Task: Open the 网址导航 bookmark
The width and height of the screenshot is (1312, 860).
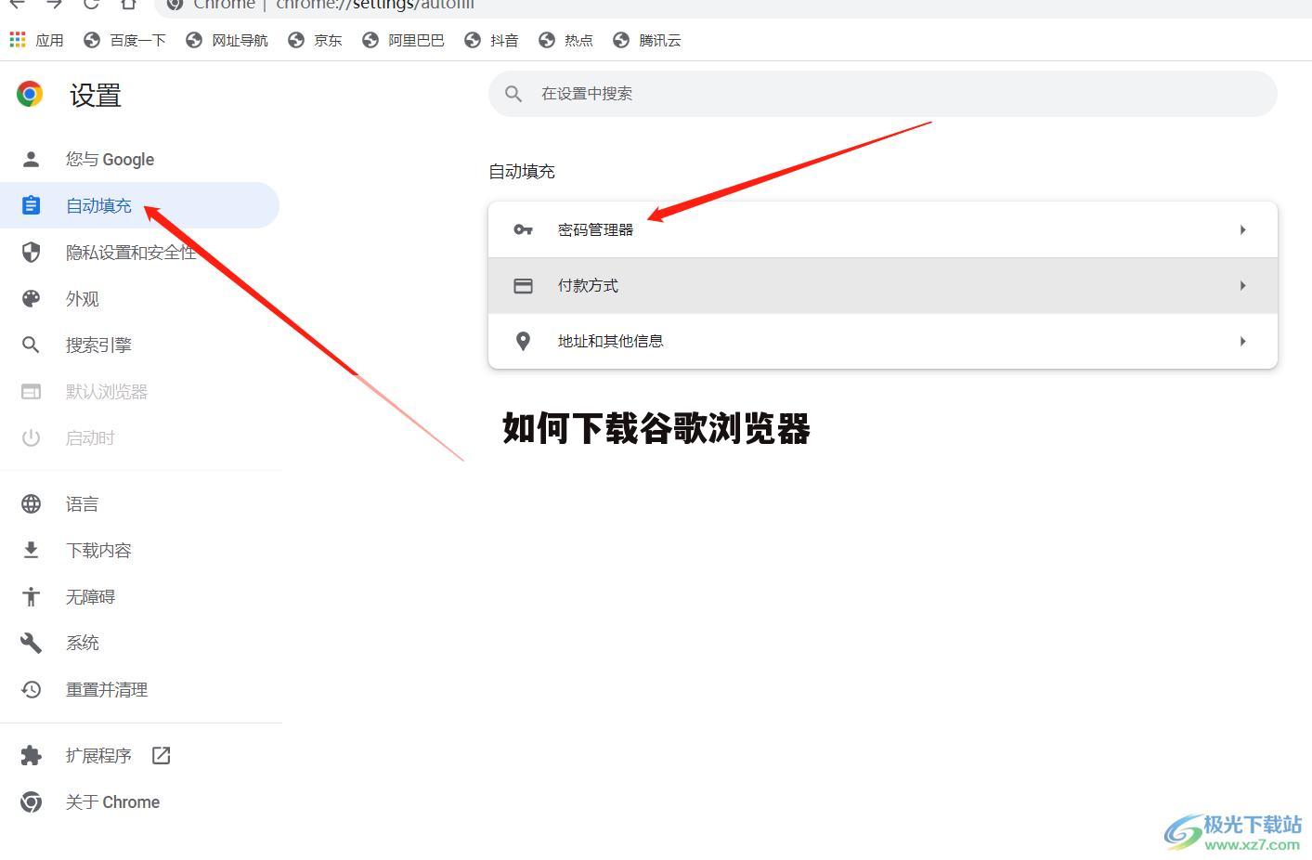Action: pos(227,40)
